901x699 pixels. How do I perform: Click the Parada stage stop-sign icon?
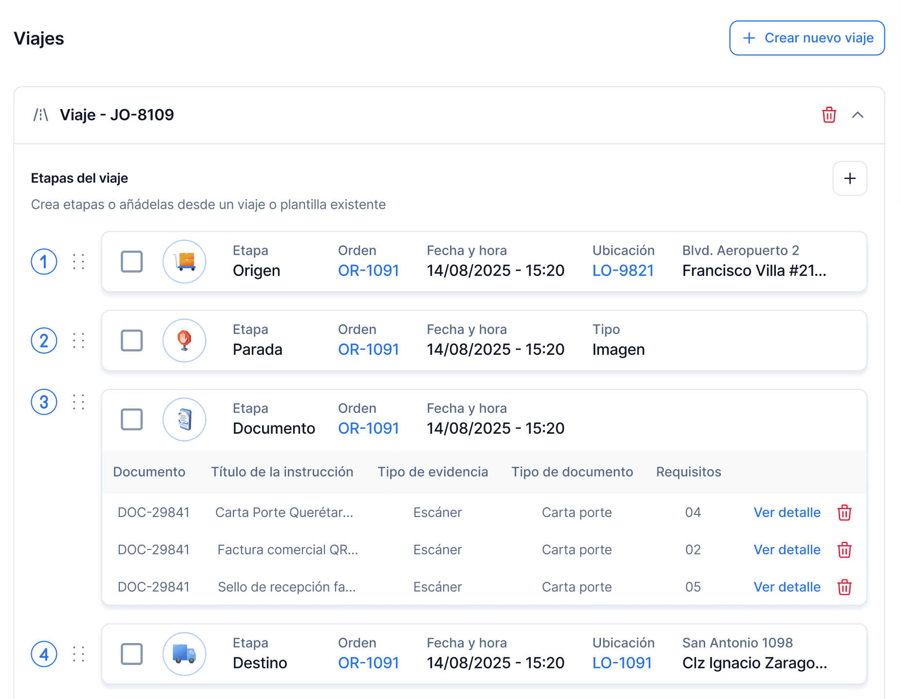[x=184, y=340]
